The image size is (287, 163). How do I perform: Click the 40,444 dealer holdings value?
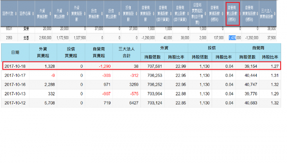point(251,76)
